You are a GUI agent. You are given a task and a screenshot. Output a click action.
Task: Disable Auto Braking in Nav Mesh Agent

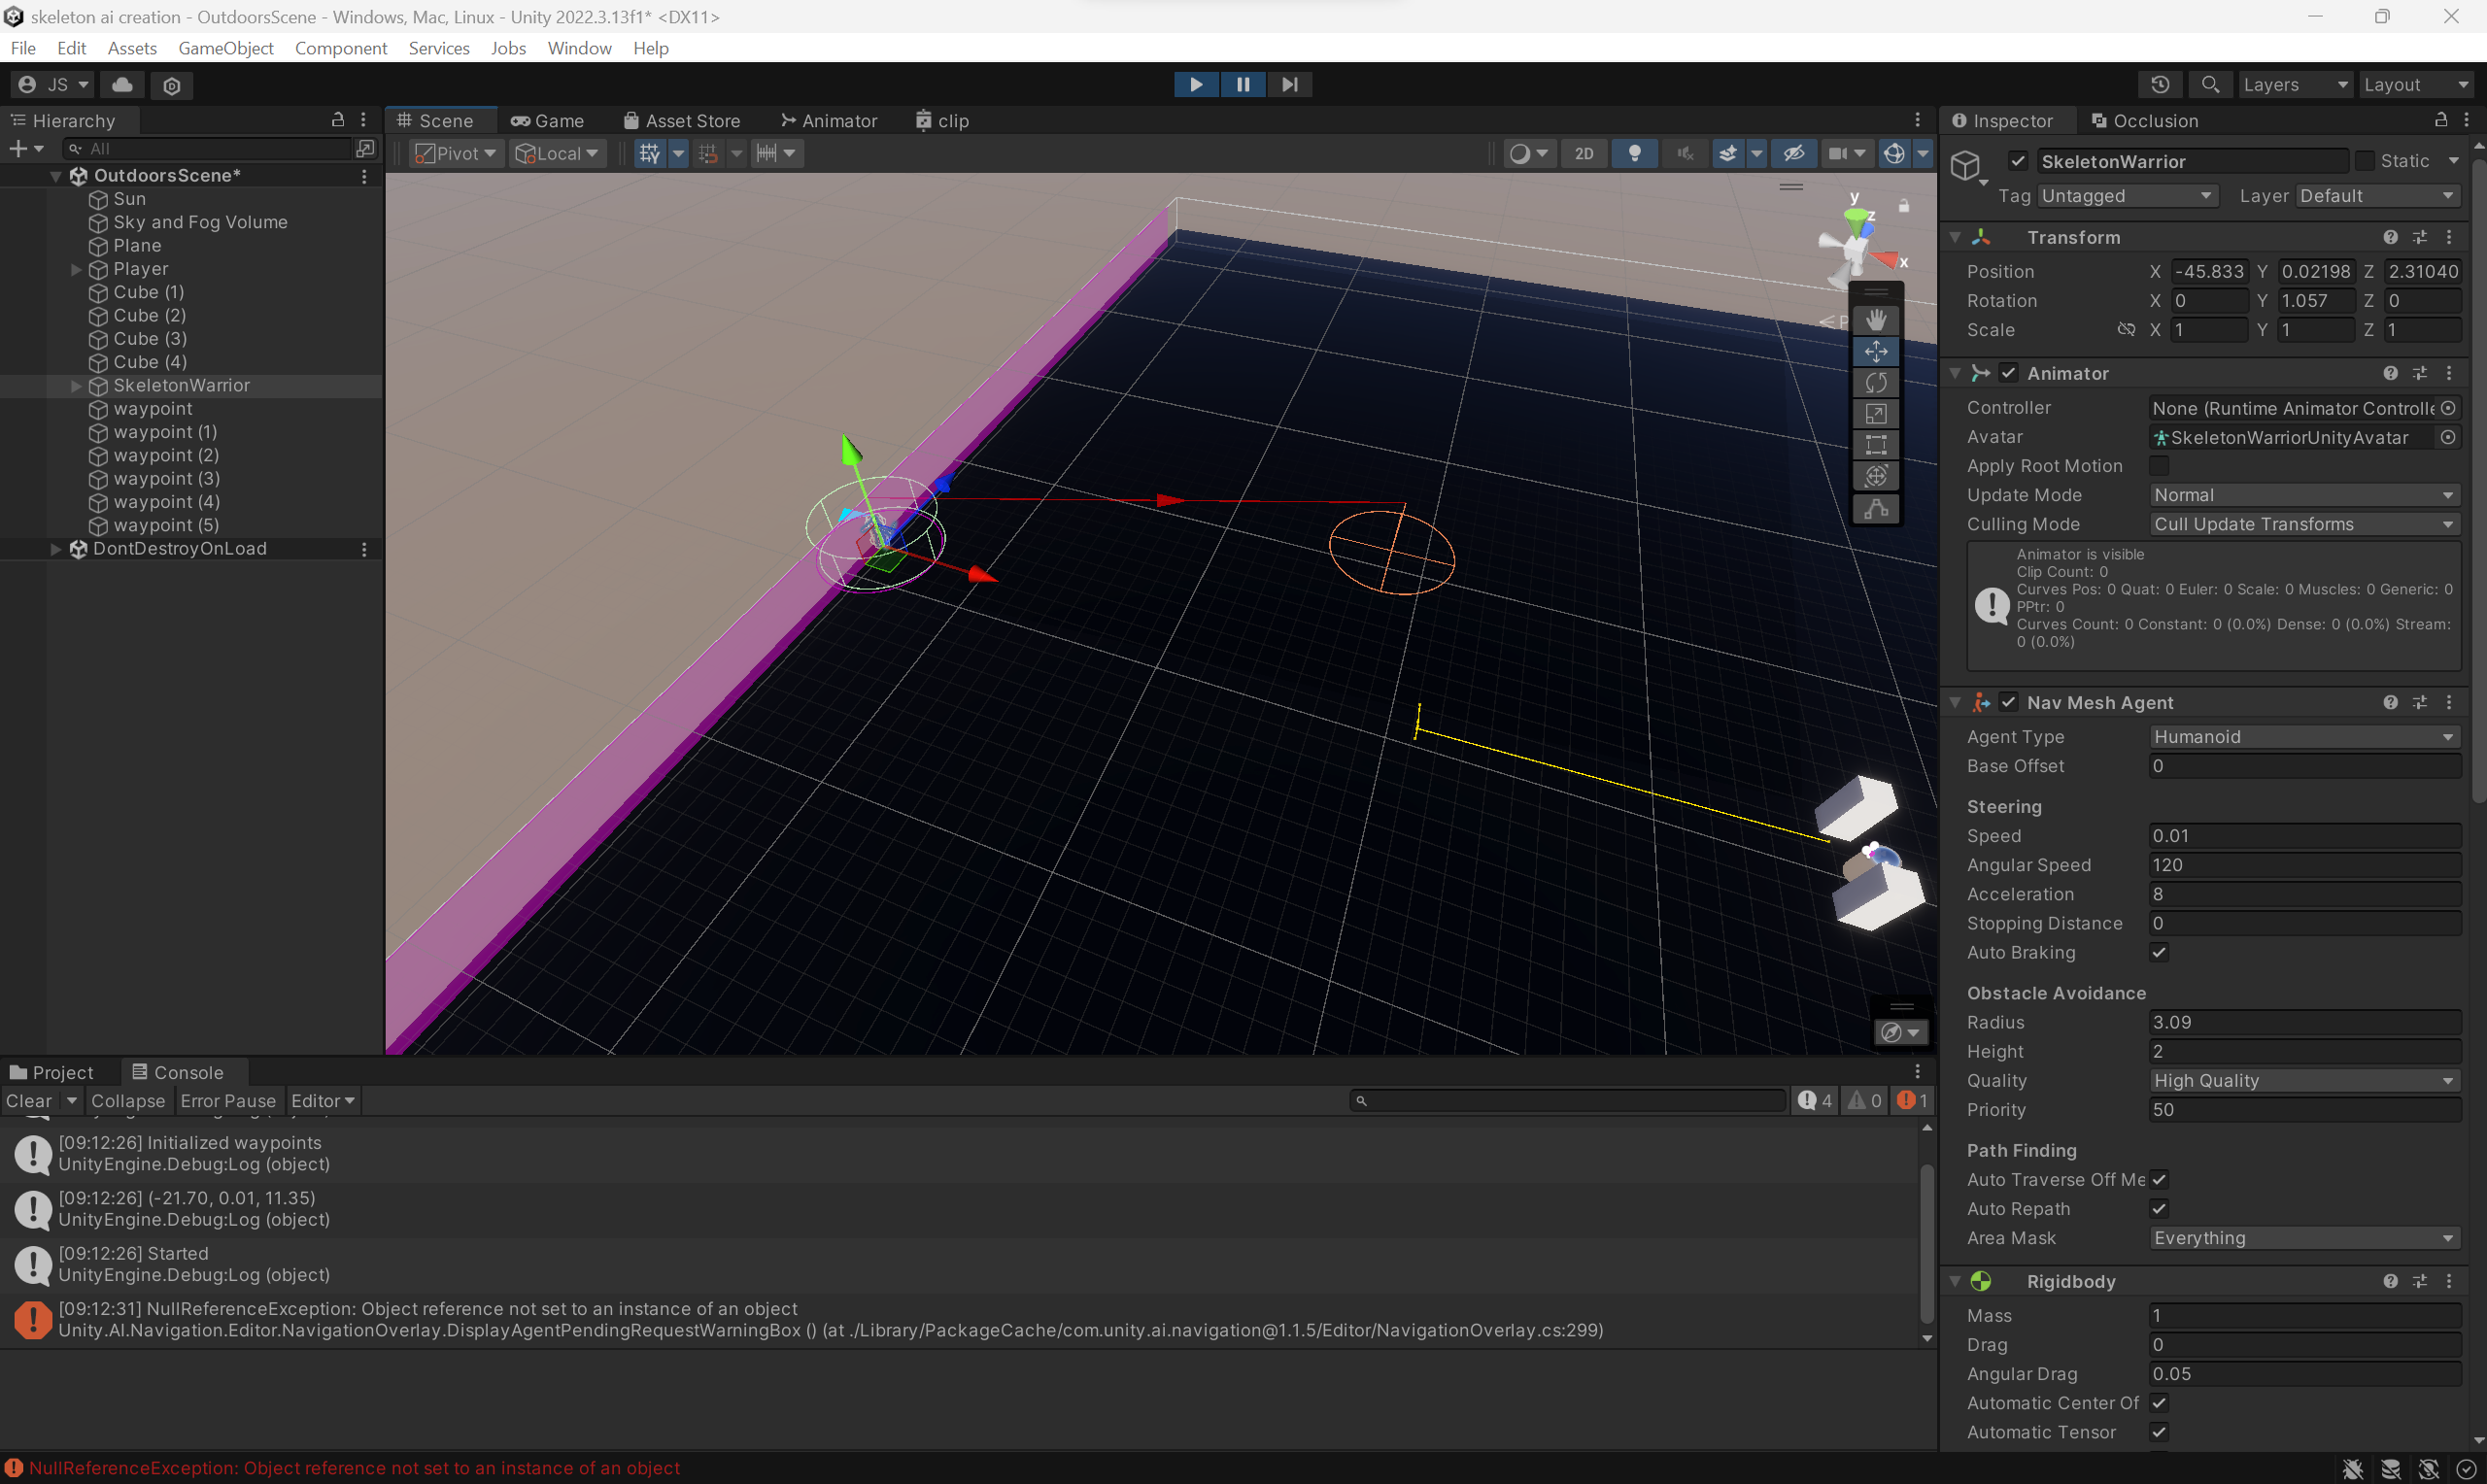tap(2159, 952)
